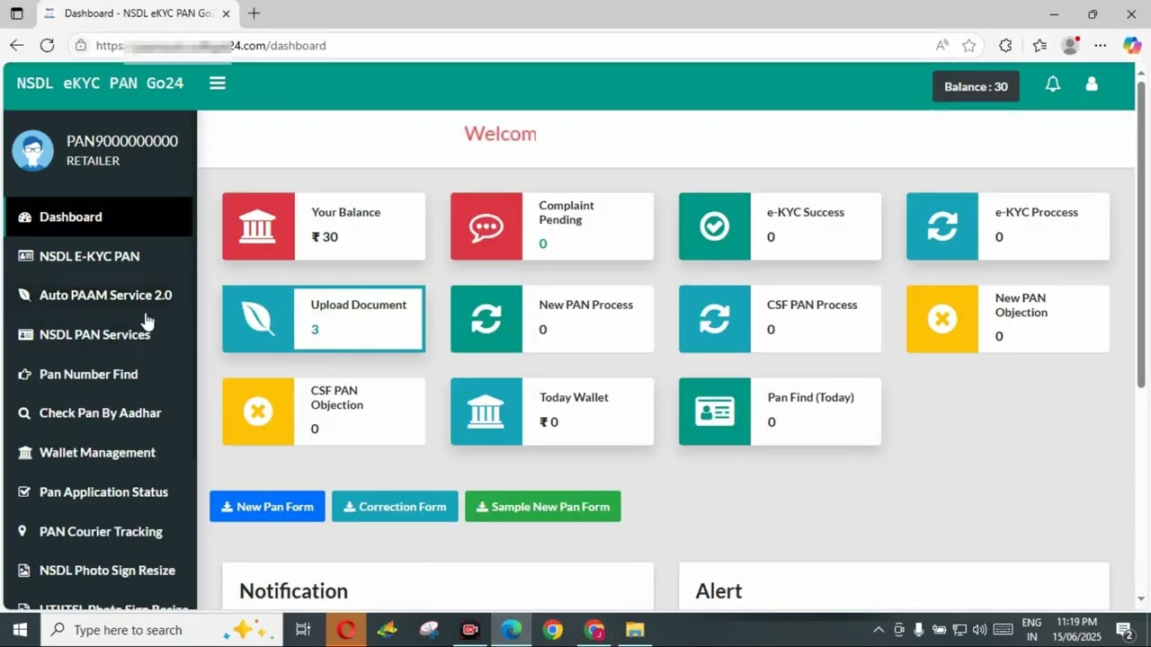Open Task View on taskbar

click(303, 630)
